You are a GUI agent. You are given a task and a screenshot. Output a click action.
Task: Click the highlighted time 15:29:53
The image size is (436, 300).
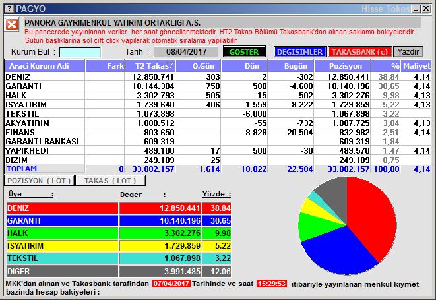click(x=272, y=284)
